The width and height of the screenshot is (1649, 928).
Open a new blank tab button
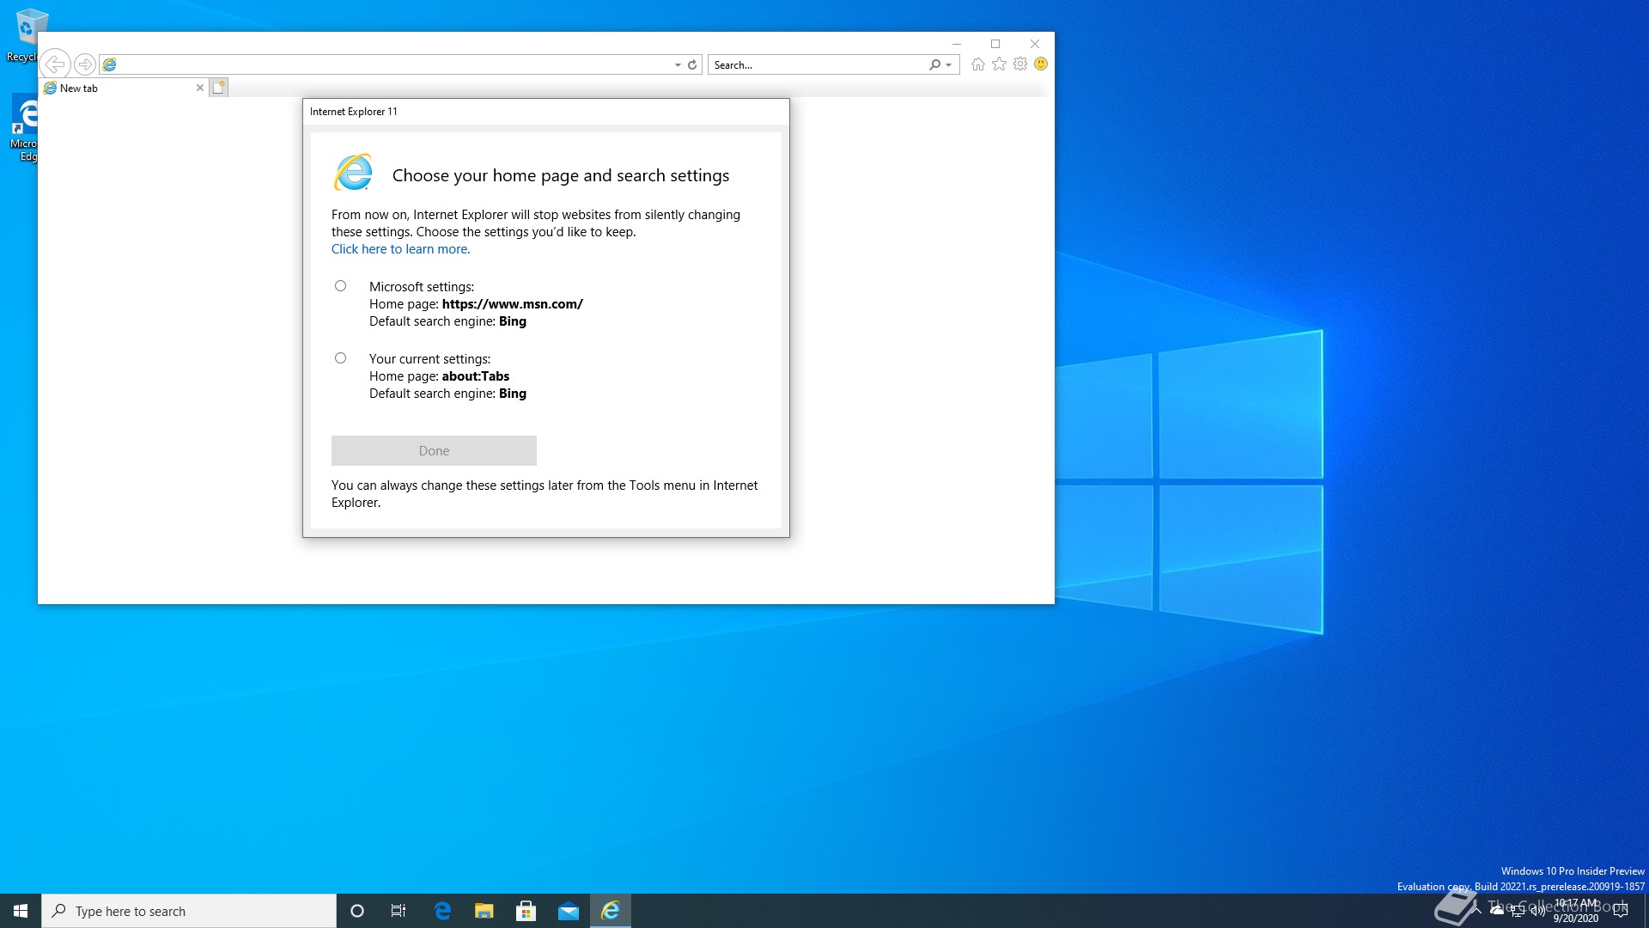[x=219, y=88]
